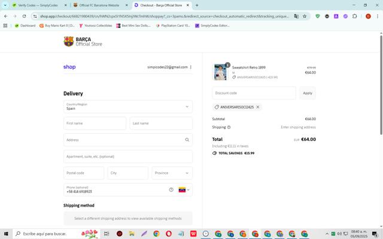The image size is (383, 239).
Task: Switch to Official FC Barcelona Website tab
Action: 99,5
